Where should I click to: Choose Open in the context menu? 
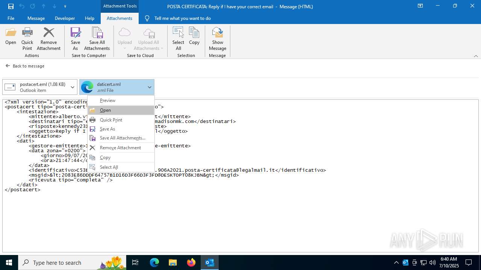[121, 110]
